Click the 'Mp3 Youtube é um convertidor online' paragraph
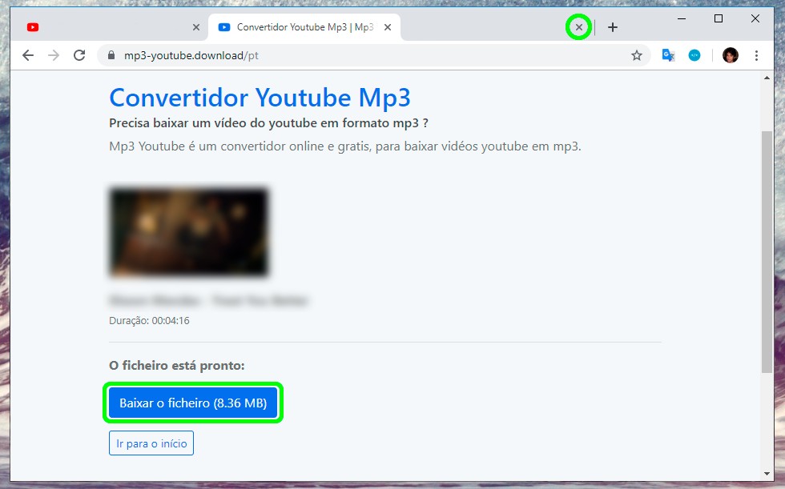This screenshot has width=785, height=489. point(345,146)
